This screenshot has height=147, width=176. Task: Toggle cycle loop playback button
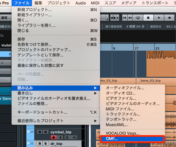pyautogui.click(x=138, y=18)
